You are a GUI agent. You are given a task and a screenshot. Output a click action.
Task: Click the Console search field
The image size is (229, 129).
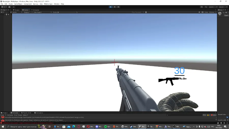184,115
